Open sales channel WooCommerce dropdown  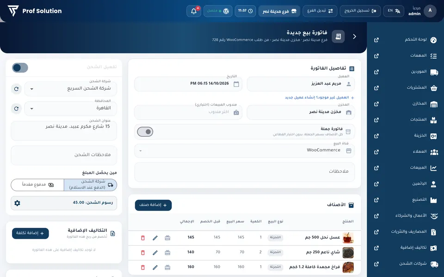pyautogui.click(x=244, y=151)
